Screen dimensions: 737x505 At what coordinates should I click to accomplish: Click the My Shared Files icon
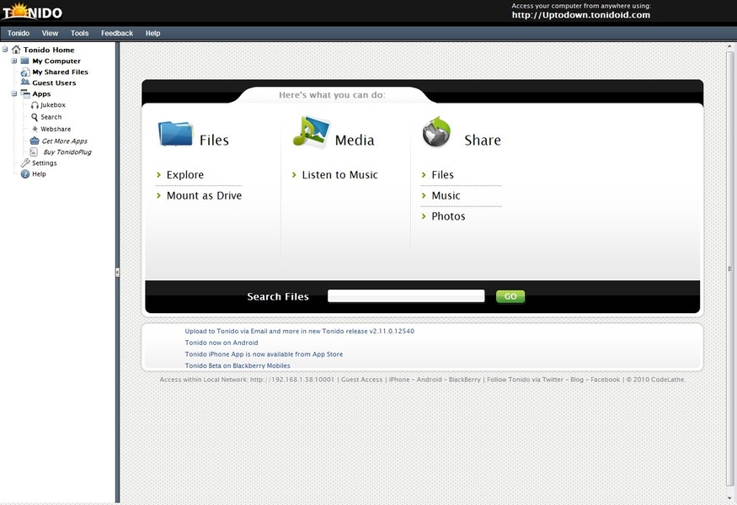[x=25, y=72]
